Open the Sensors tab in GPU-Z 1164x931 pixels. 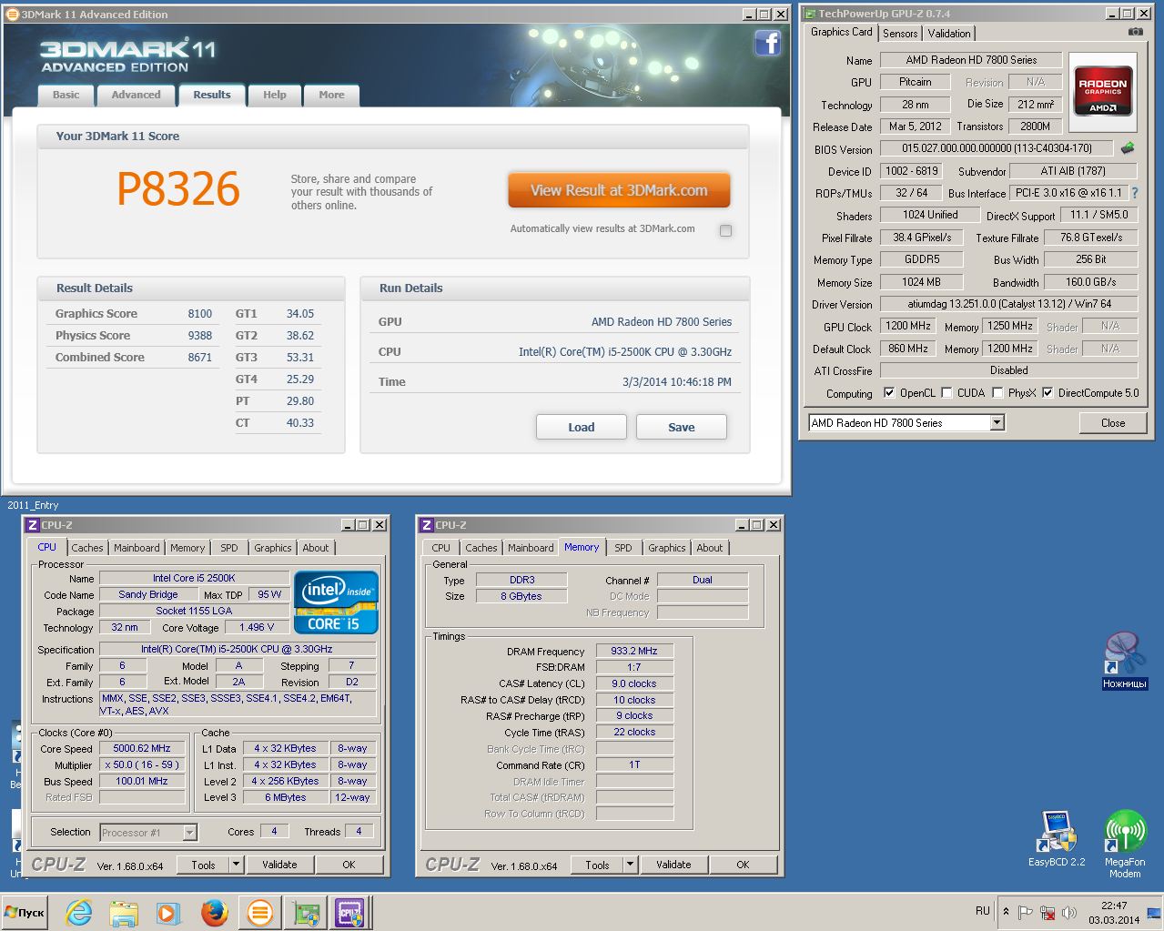(900, 34)
